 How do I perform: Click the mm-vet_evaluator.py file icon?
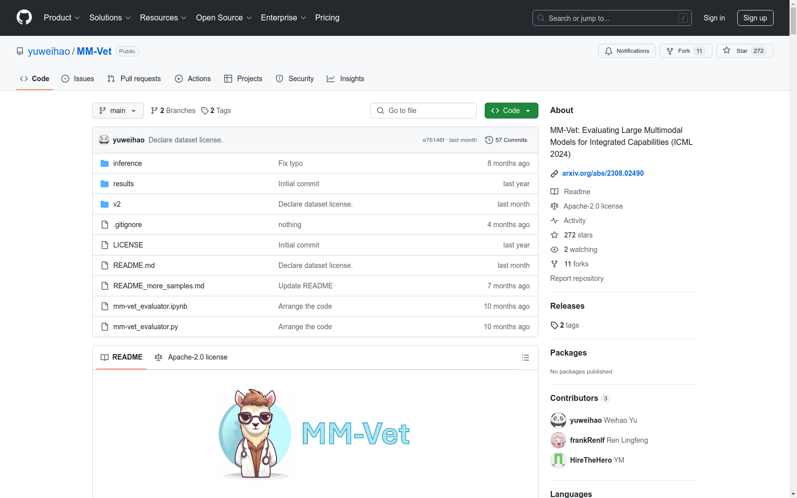click(105, 327)
